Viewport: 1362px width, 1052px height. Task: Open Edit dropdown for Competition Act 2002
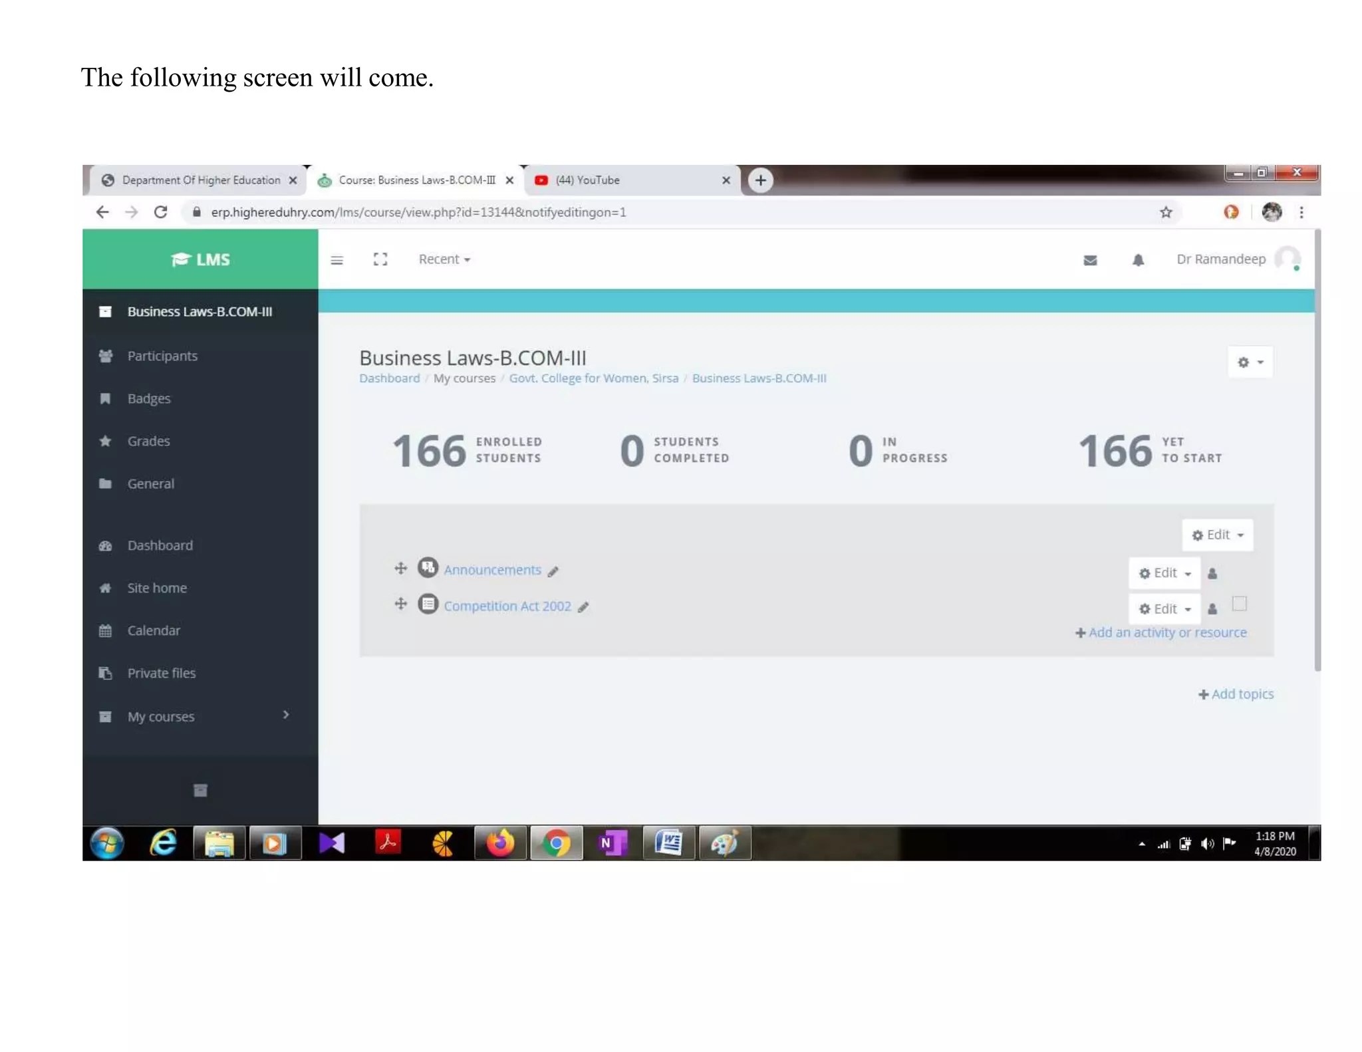(x=1164, y=608)
